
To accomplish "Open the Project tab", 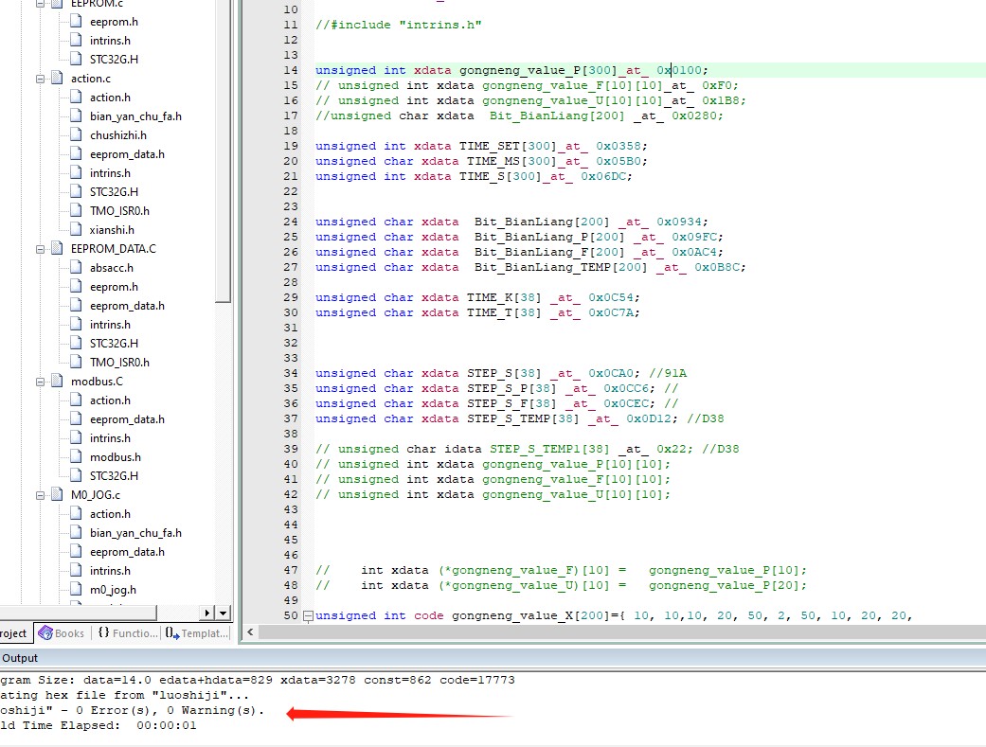I will point(15,633).
